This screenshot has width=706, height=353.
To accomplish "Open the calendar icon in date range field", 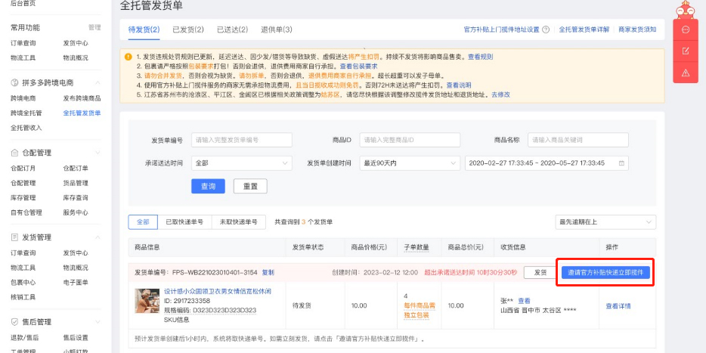I will pos(621,163).
